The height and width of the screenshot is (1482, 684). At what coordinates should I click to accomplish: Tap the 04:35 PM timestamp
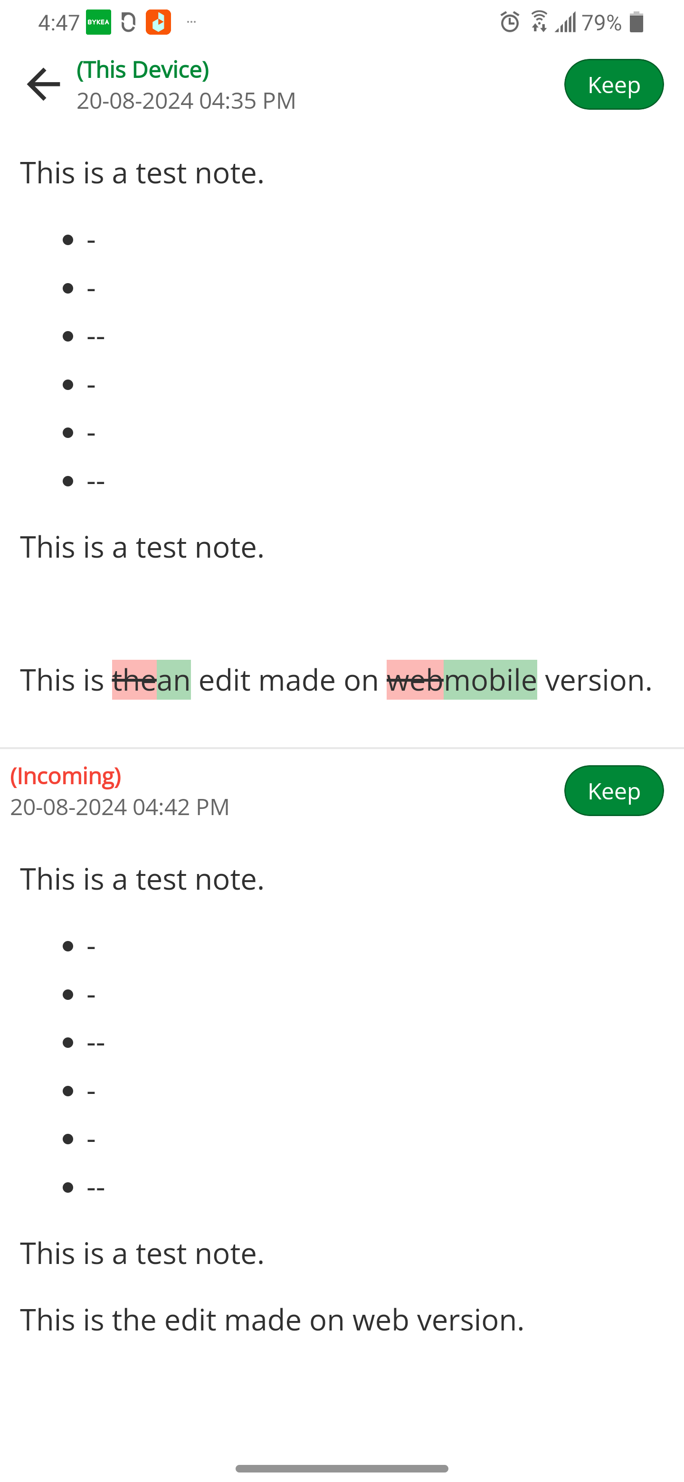coord(186,101)
